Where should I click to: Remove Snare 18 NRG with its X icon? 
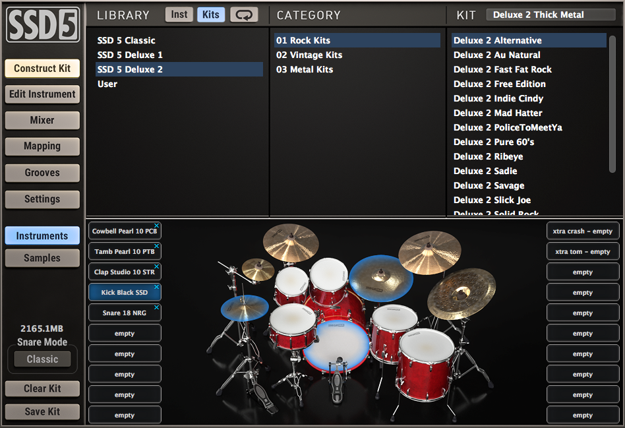pos(157,307)
